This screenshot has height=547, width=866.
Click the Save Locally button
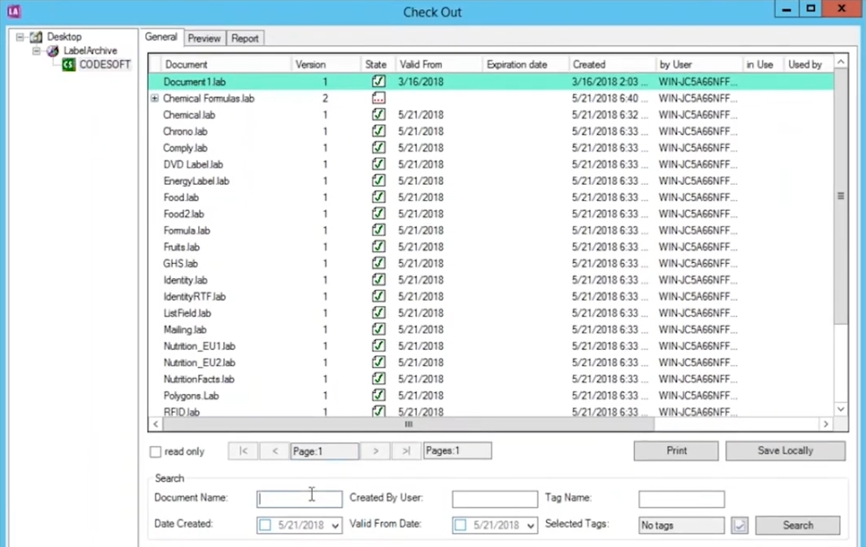click(785, 451)
